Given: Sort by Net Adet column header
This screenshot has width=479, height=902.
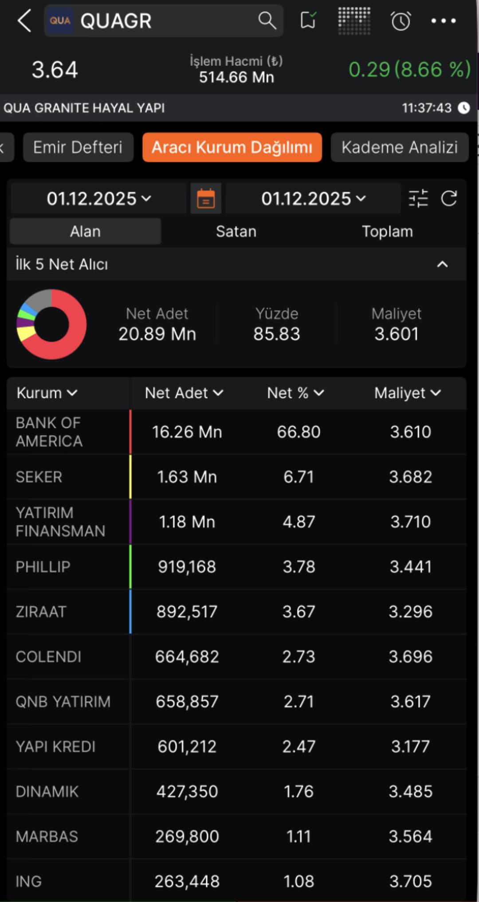Looking at the screenshot, I should 184,393.
